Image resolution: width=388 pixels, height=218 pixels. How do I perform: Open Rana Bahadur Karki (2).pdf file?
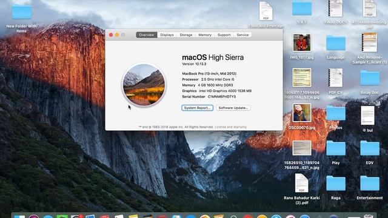tap(302, 183)
